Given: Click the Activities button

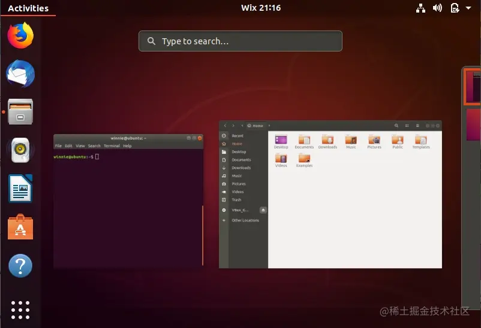Looking at the screenshot, I should click(28, 8).
